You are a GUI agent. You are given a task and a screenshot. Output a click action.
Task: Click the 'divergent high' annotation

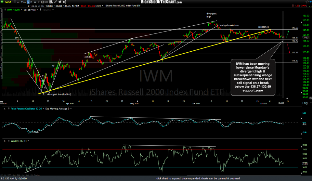[x=211, y=15]
